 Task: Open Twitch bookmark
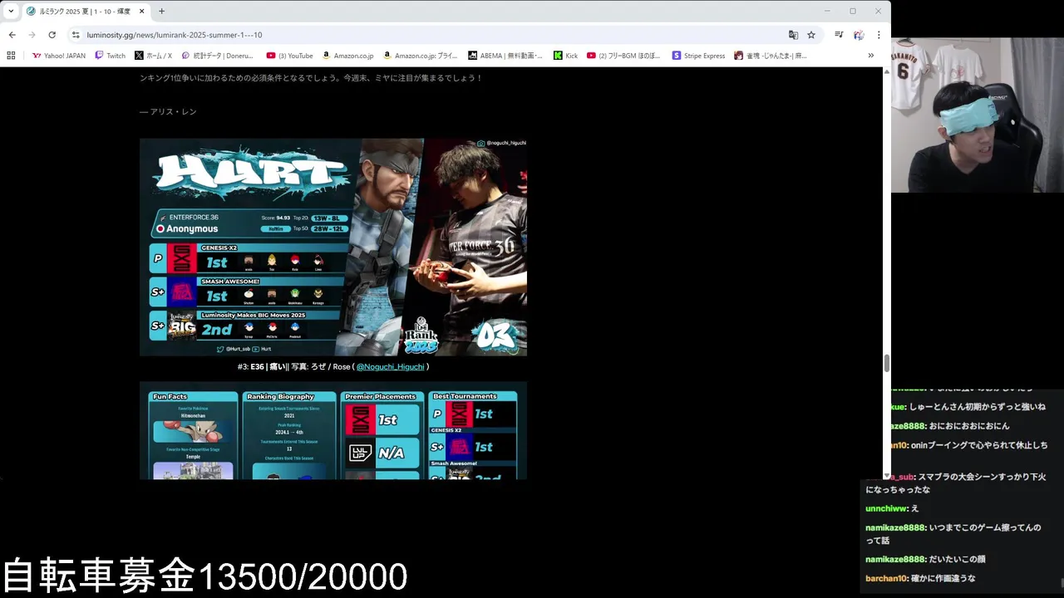pos(110,56)
